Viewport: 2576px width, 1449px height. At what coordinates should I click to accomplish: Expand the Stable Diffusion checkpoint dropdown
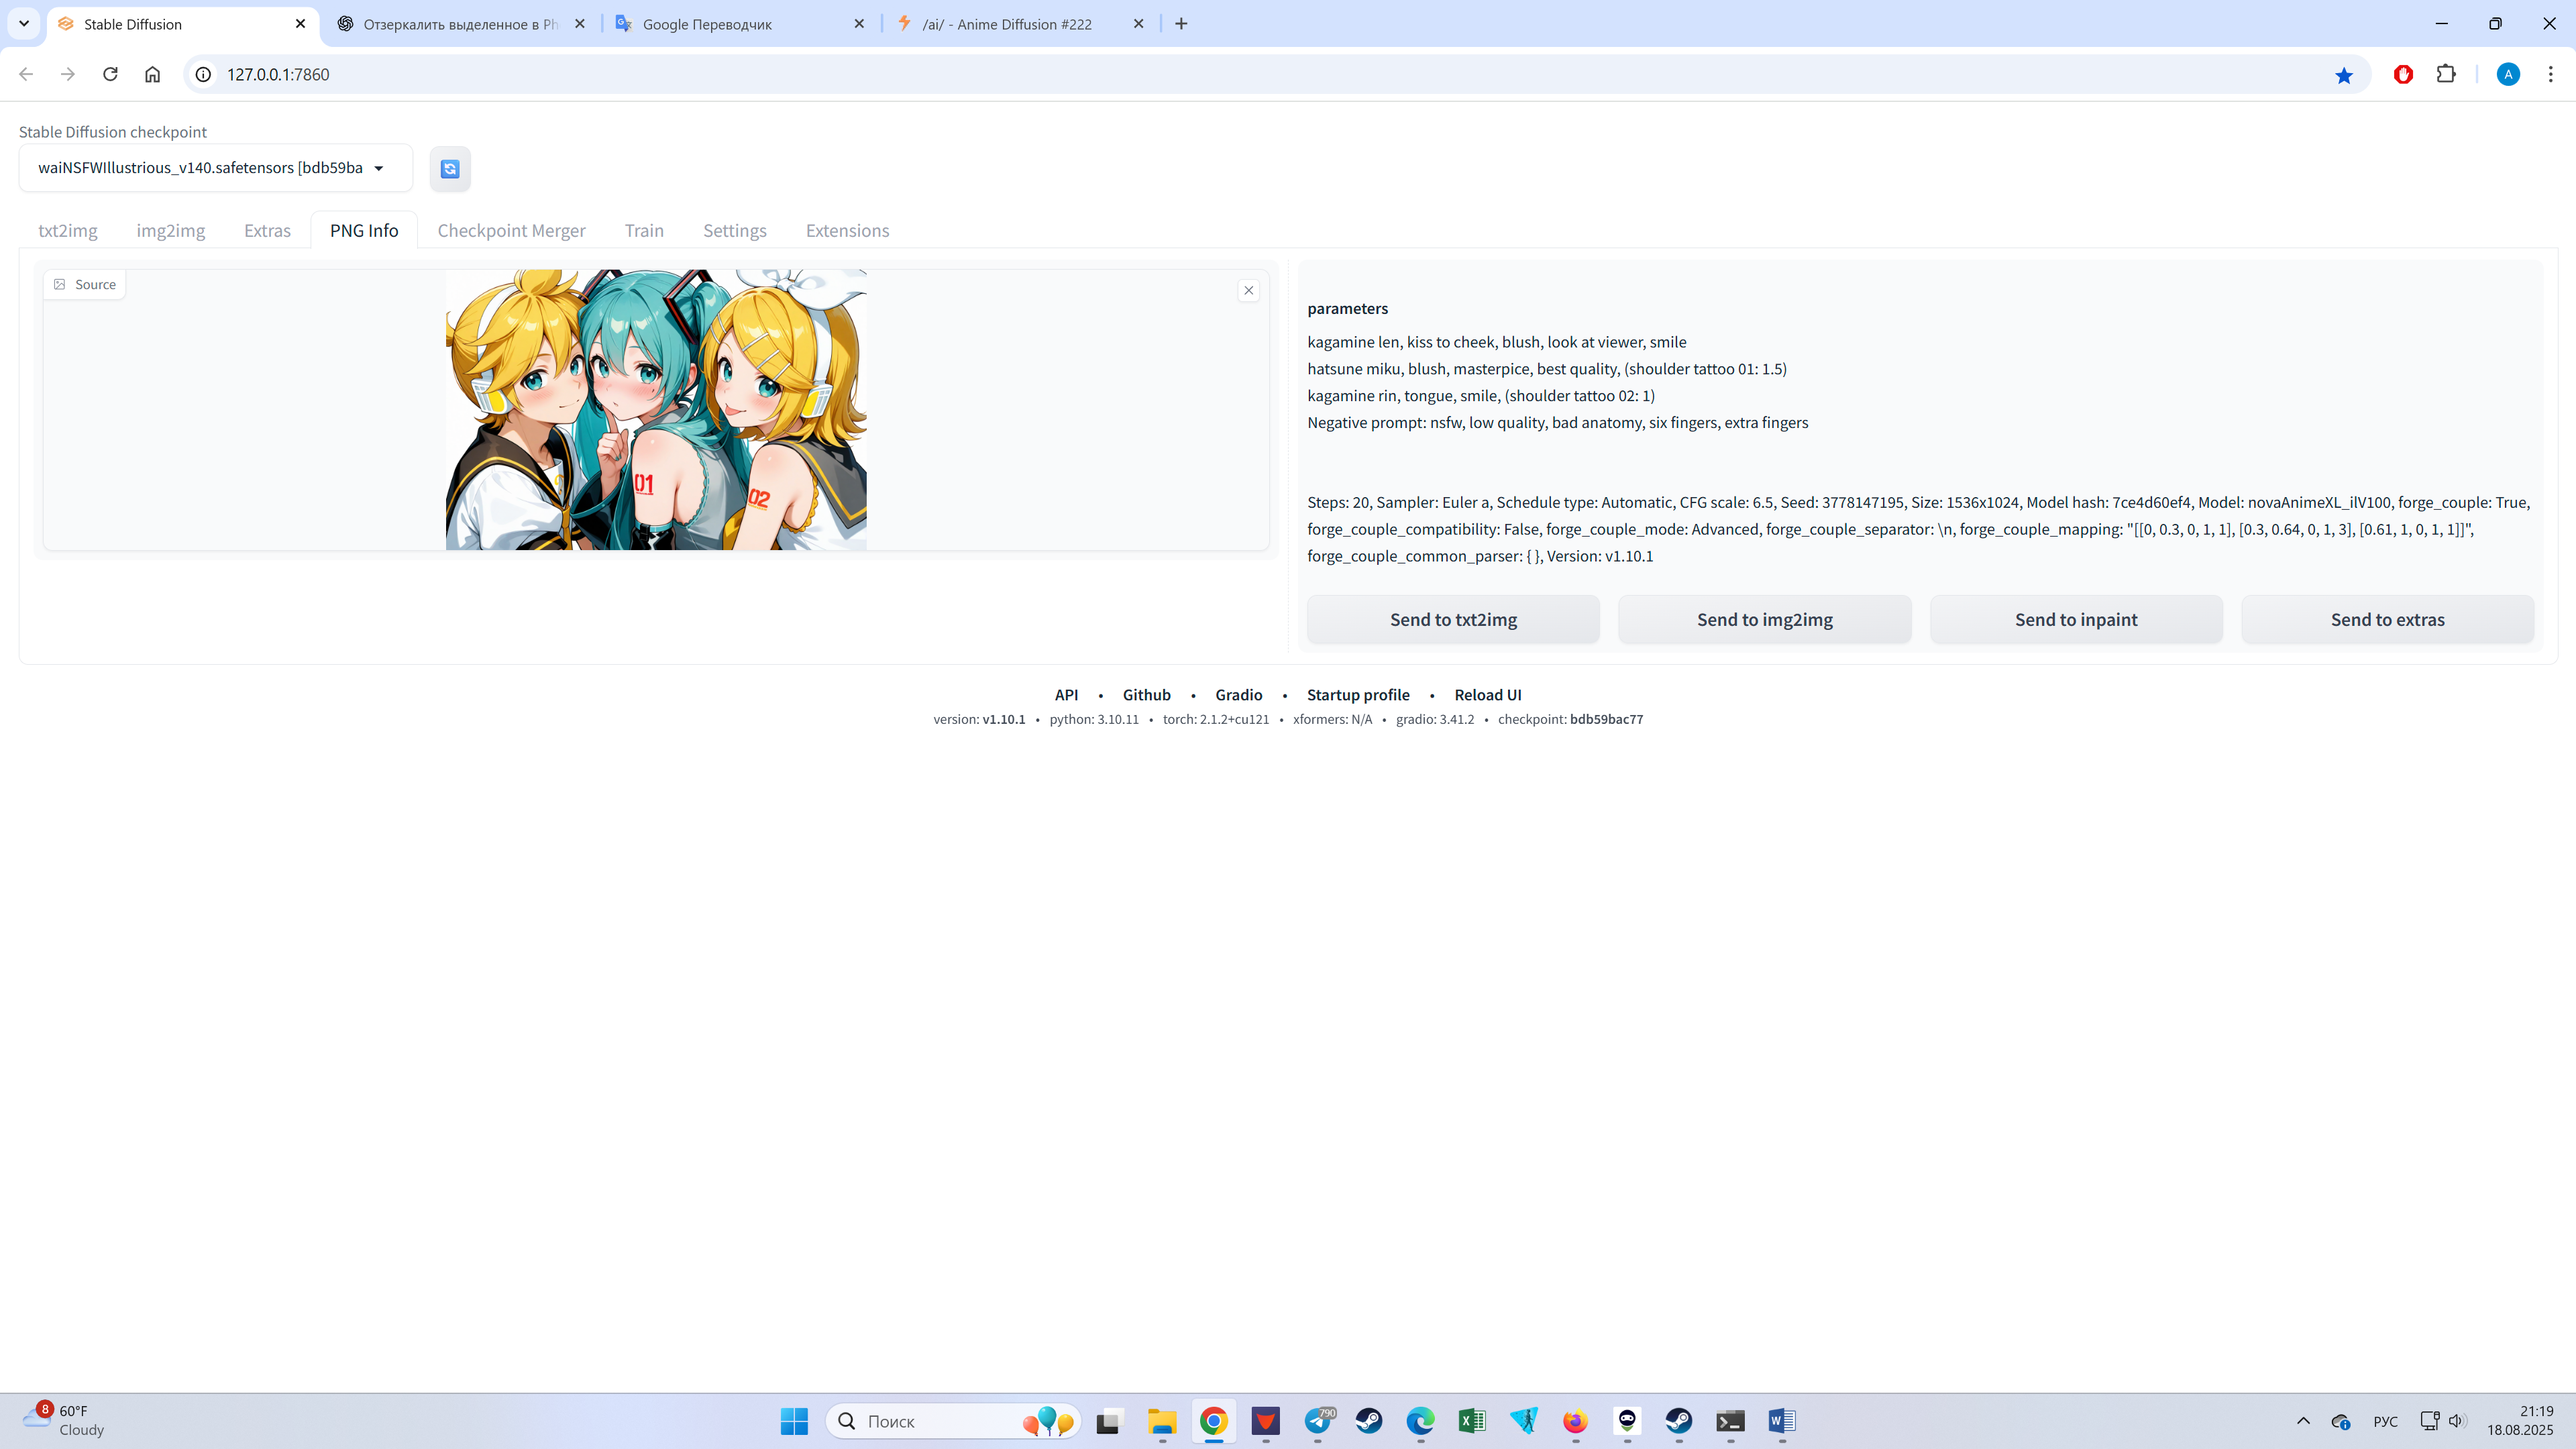click(x=379, y=168)
